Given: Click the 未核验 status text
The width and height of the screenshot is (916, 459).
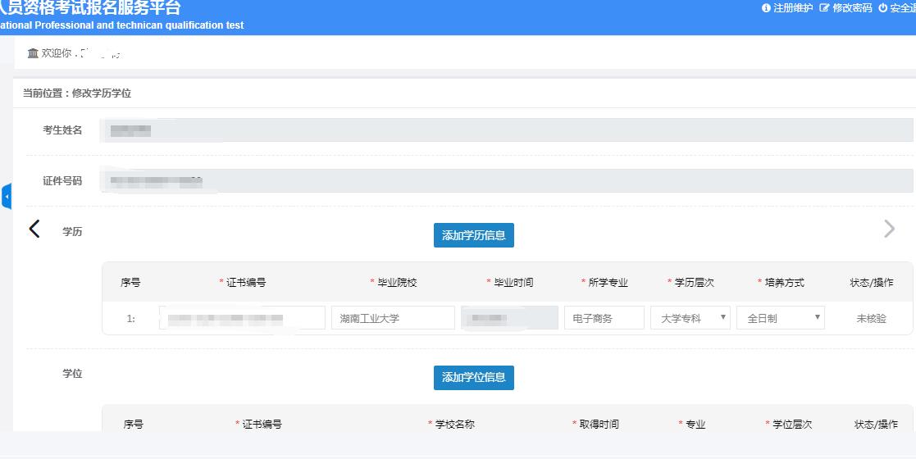Looking at the screenshot, I should point(871,319).
